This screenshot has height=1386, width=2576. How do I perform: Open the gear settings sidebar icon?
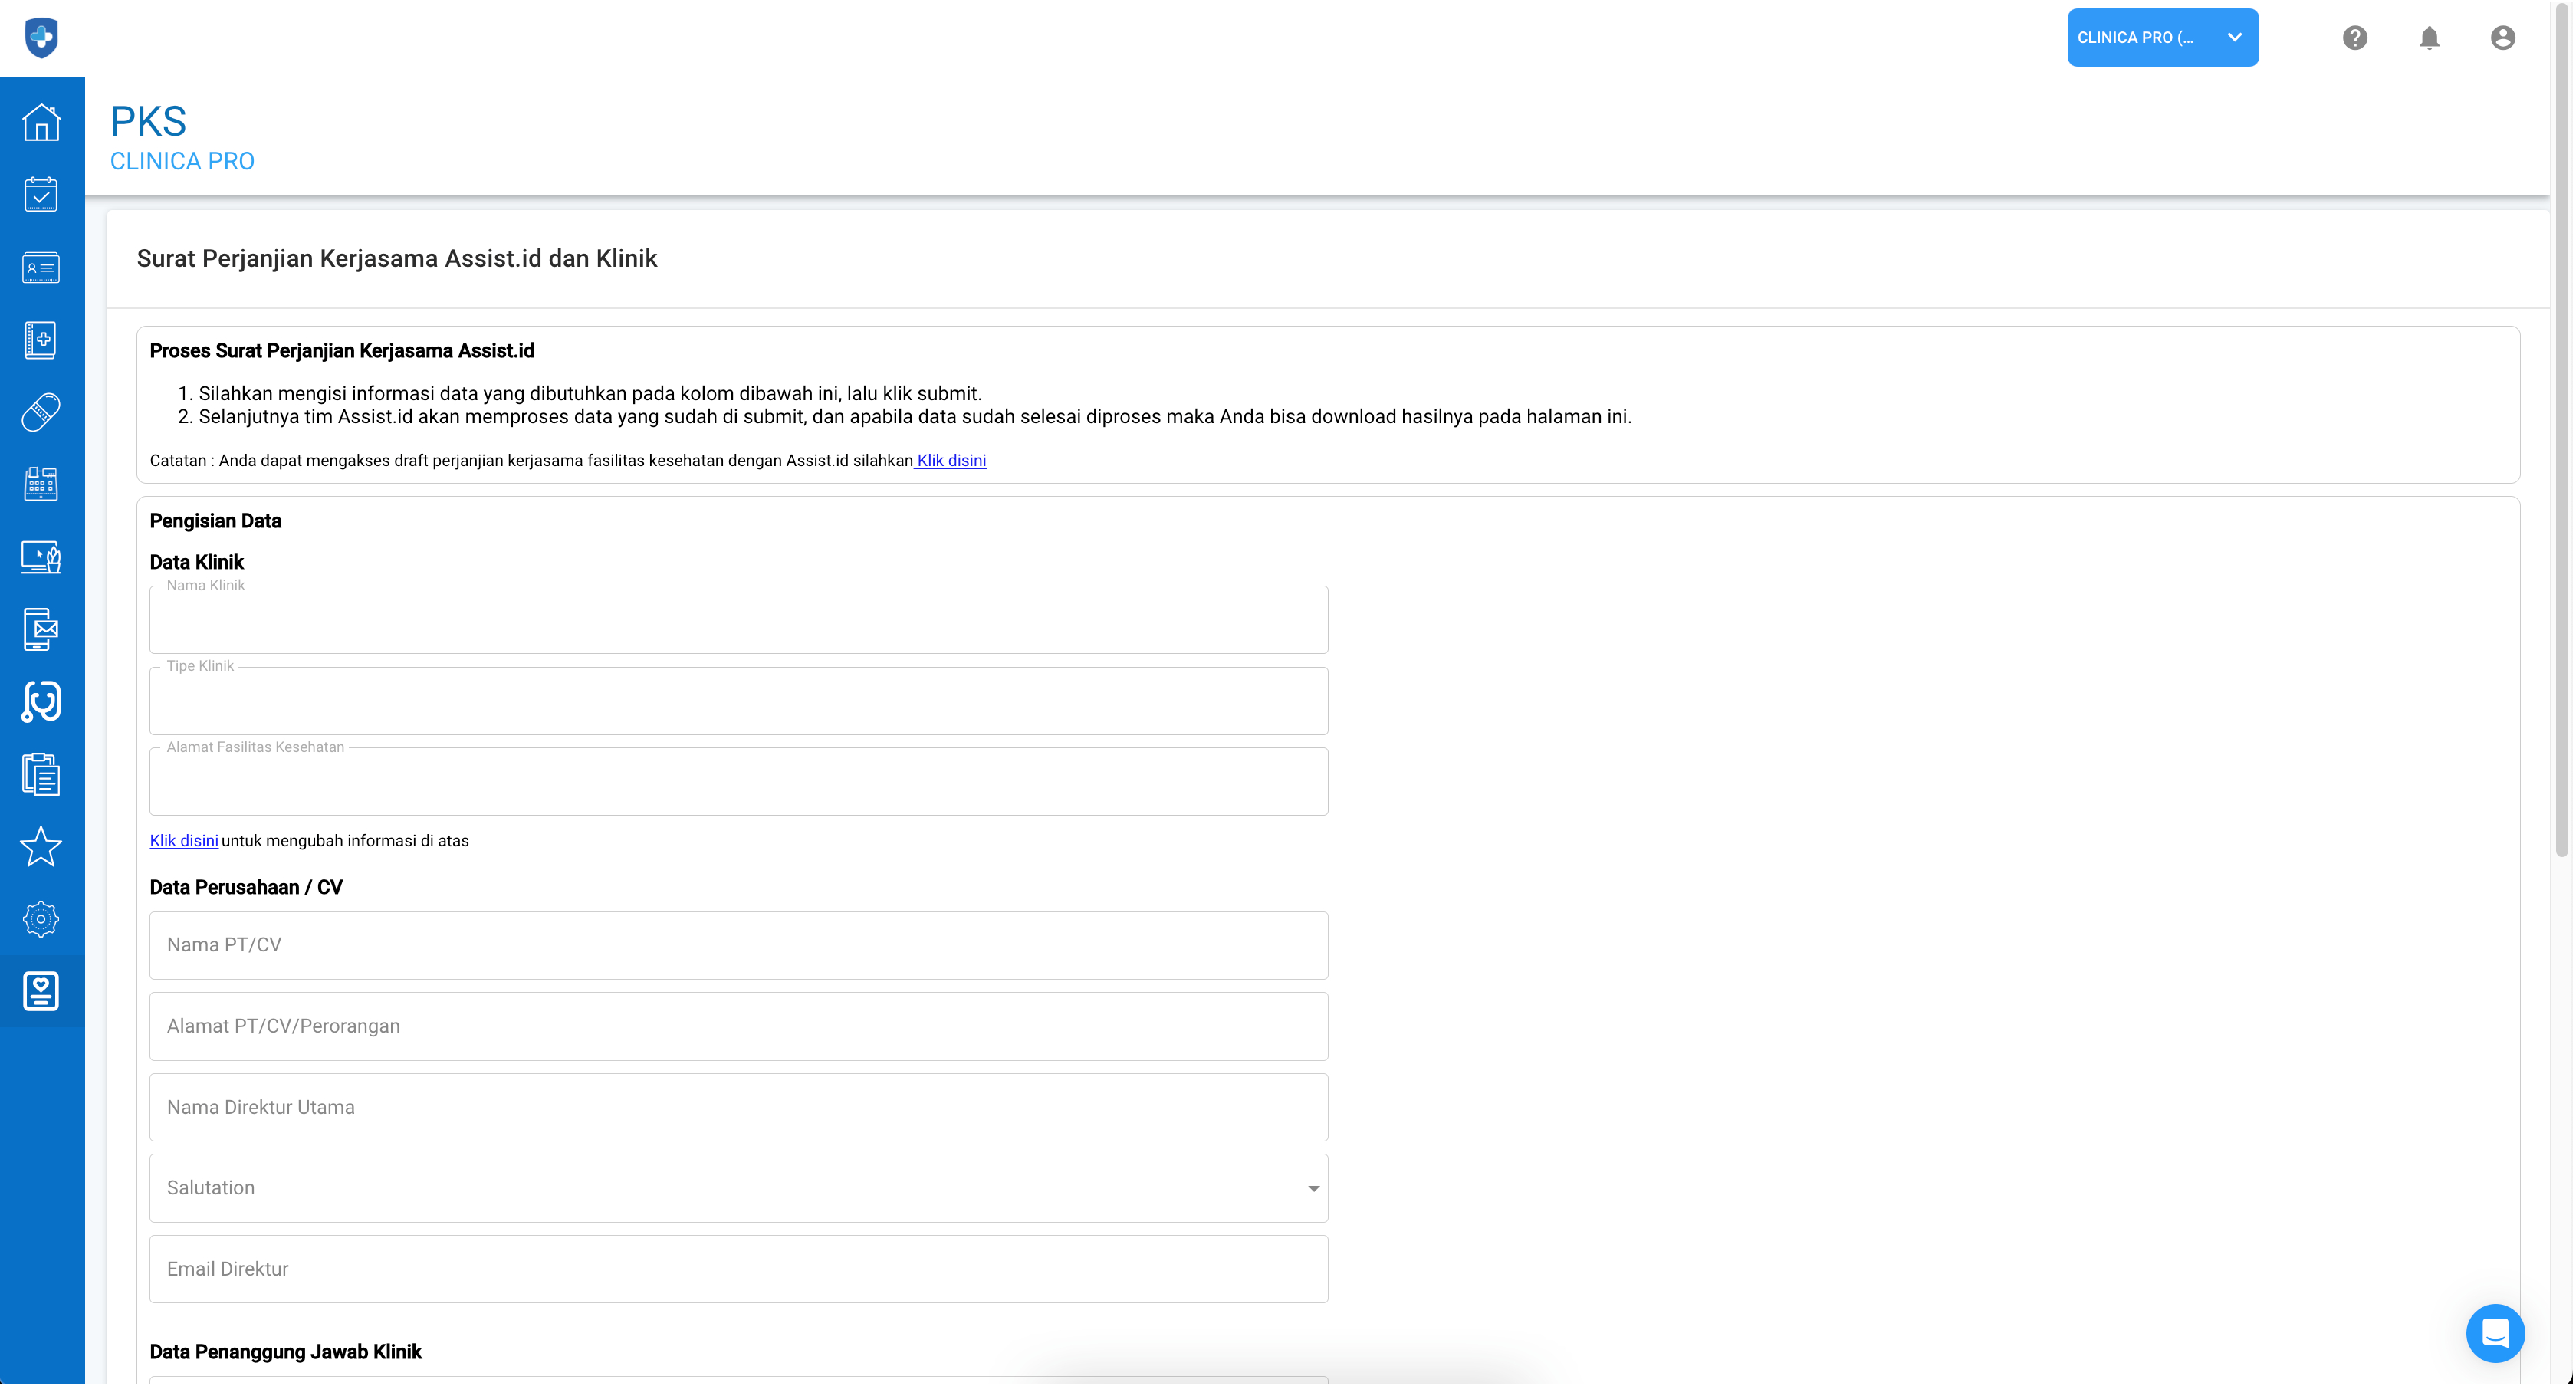(x=41, y=919)
